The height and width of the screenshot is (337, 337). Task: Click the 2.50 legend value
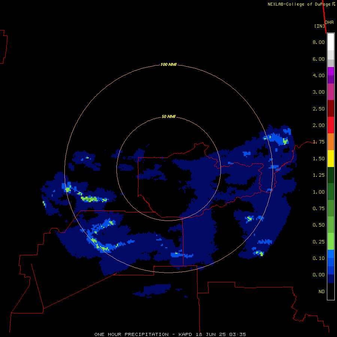[319, 109]
